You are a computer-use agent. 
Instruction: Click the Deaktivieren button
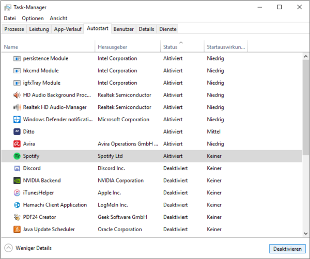(x=287, y=249)
